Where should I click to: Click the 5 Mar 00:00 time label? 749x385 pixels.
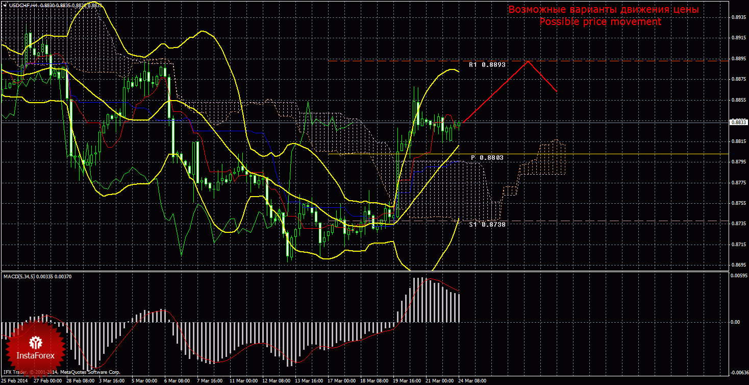click(145, 381)
